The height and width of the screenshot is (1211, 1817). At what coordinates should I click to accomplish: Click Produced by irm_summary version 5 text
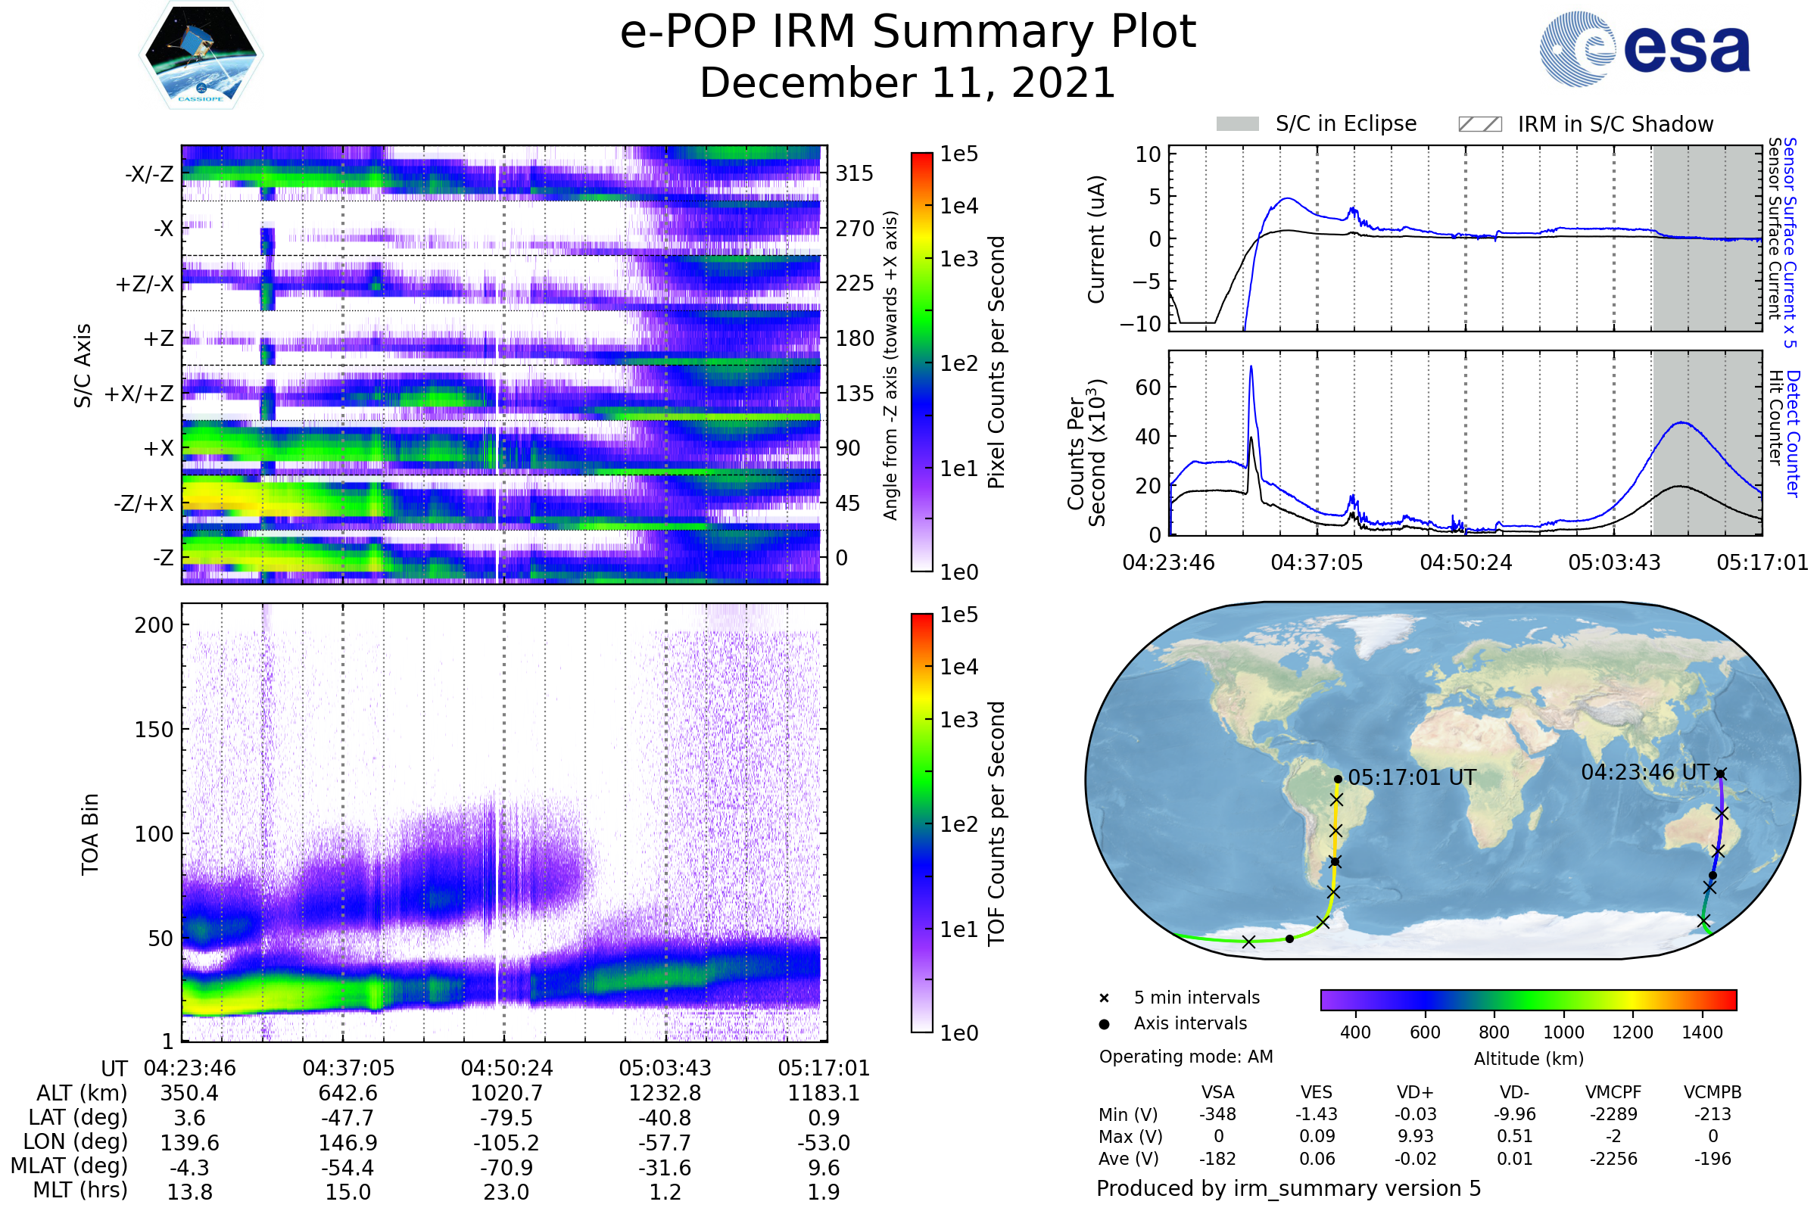[1289, 1188]
